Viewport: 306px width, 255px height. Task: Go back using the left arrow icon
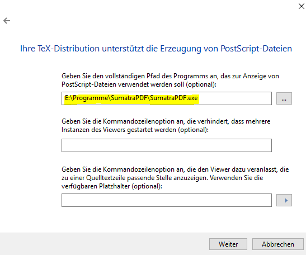pos(7,21)
